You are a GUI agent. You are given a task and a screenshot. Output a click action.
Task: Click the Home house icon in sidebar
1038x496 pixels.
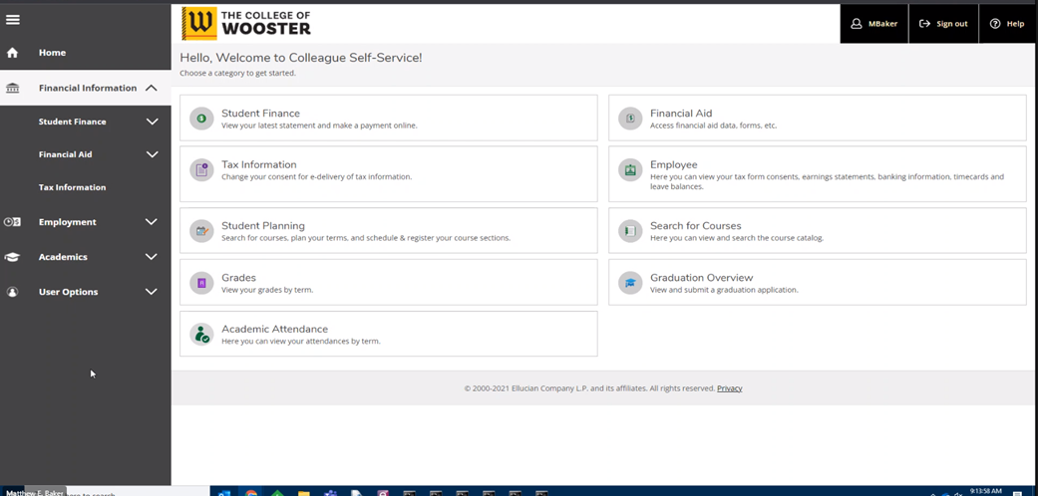pyautogui.click(x=13, y=53)
